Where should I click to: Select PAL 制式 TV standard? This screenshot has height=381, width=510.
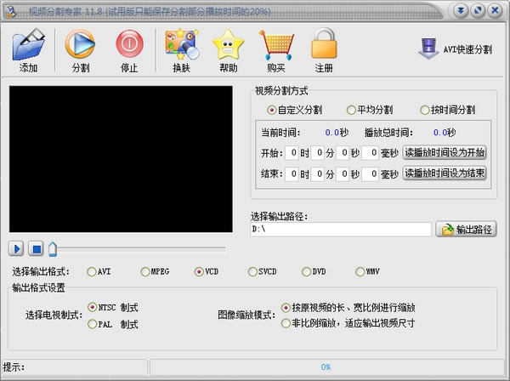click(93, 324)
